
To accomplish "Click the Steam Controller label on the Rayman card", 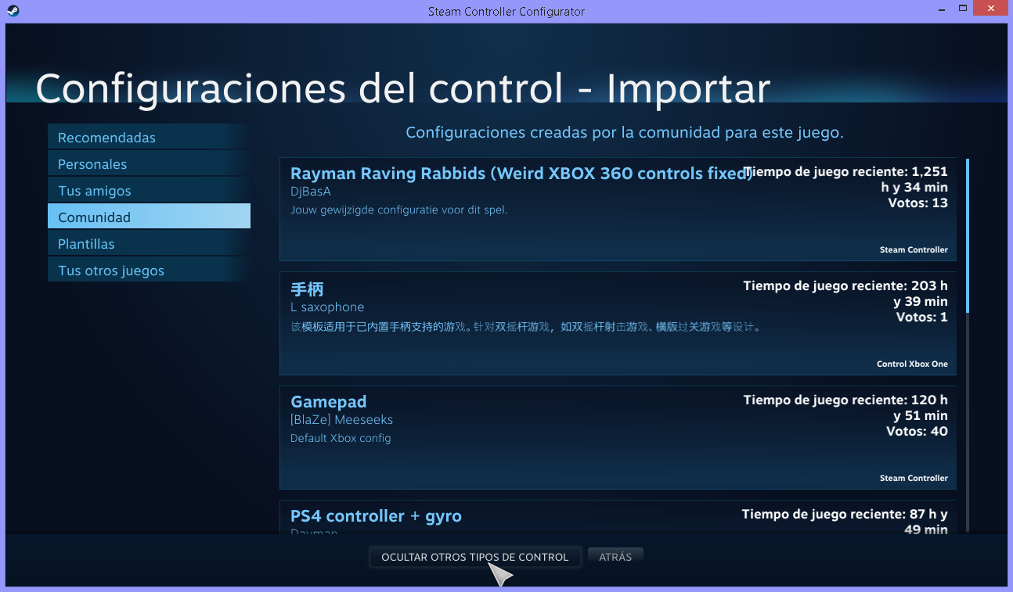I will tap(914, 250).
